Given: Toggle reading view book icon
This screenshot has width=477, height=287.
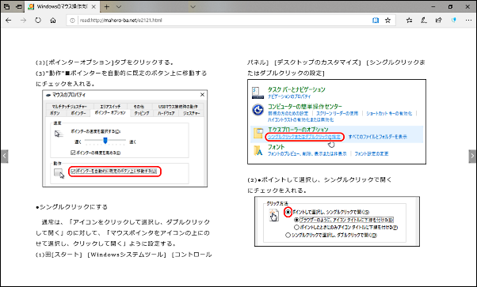Looking at the screenshot, I should [376, 21].
